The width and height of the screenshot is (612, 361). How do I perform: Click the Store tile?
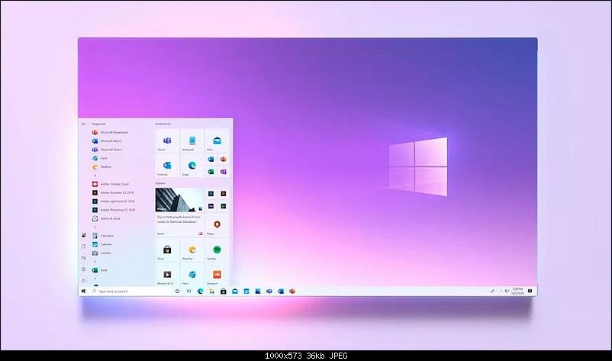pos(167,250)
